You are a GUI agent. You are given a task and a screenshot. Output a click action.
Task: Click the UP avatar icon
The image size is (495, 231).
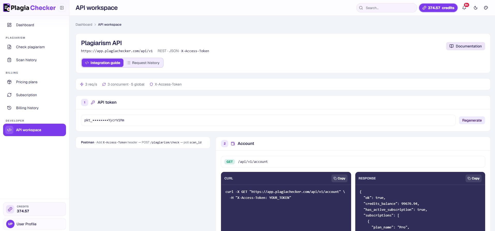pos(10,224)
